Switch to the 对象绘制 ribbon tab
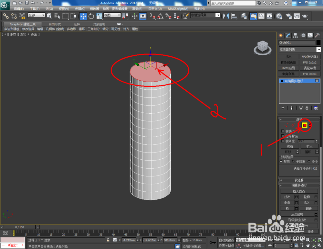Screen dimensions: 323x249 point(99,24)
